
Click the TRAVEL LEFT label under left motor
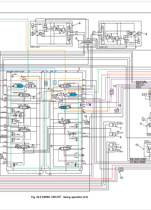[103, 47]
